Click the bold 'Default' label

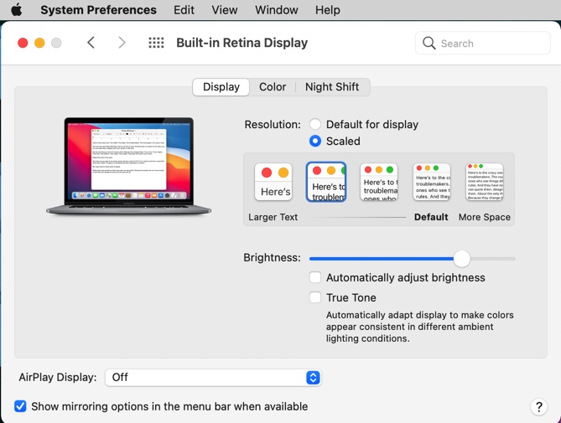coord(431,217)
